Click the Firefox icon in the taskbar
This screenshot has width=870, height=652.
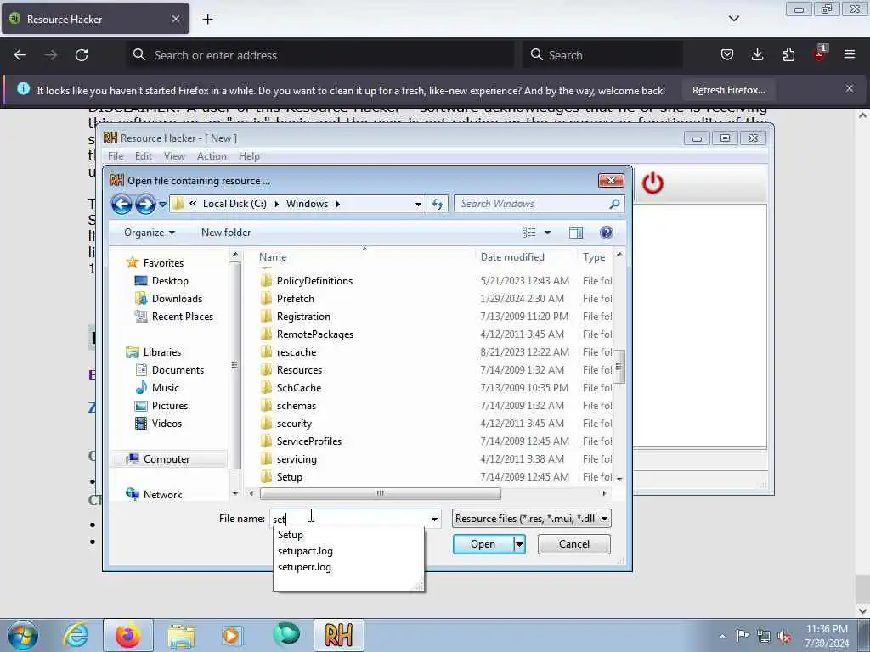point(127,635)
